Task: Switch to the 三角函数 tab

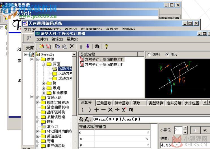Action: 104,103
